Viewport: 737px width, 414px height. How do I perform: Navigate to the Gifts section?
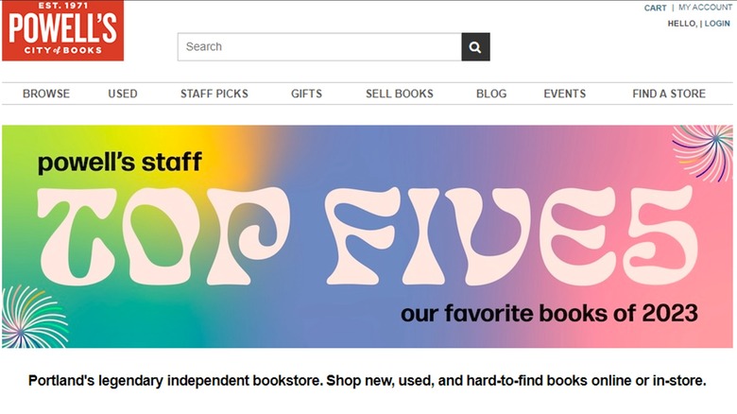pyautogui.click(x=306, y=94)
